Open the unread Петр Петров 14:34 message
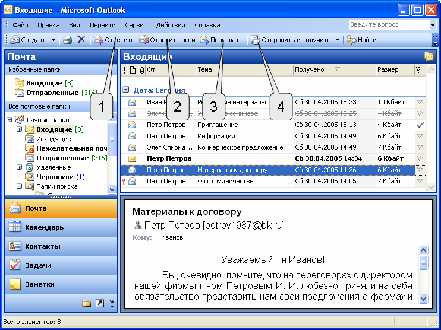Viewport: 441px width, 330px height. (273, 158)
